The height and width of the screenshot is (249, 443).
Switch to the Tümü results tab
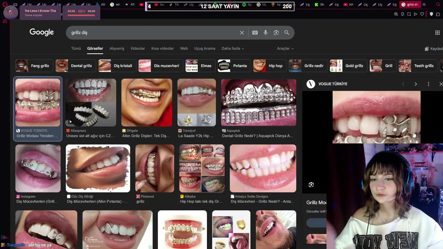tap(76, 48)
